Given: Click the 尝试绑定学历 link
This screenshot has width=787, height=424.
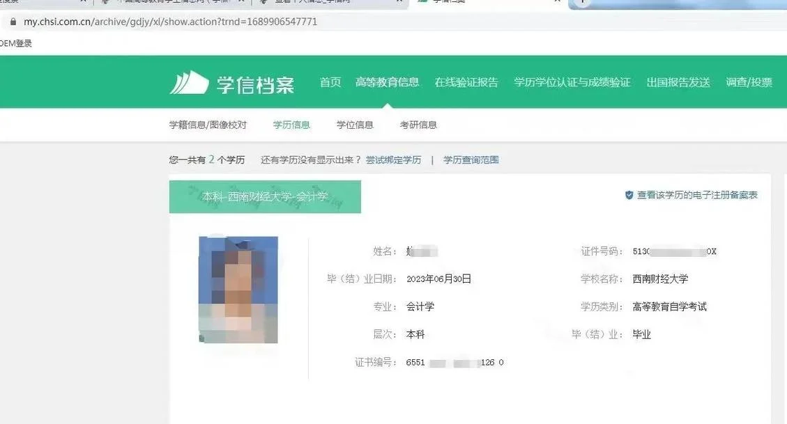Looking at the screenshot, I should [x=393, y=160].
